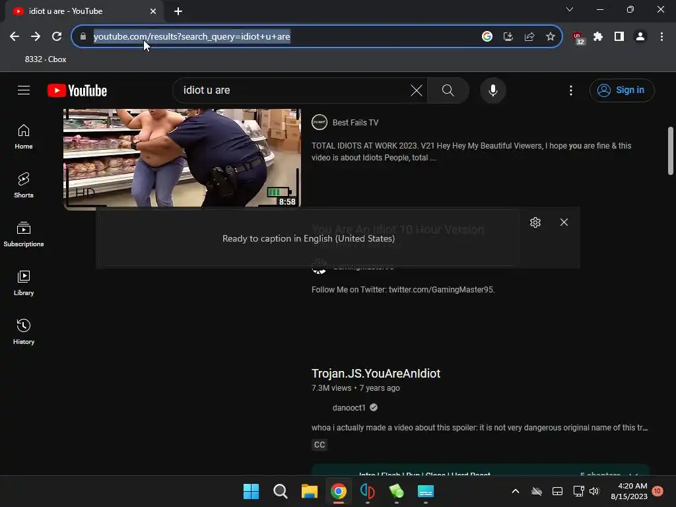Image resolution: width=676 pixels, height=507 pixels.
Task: Open the '8332 · Cbox' bookmark
Action: tap(46, 59)
